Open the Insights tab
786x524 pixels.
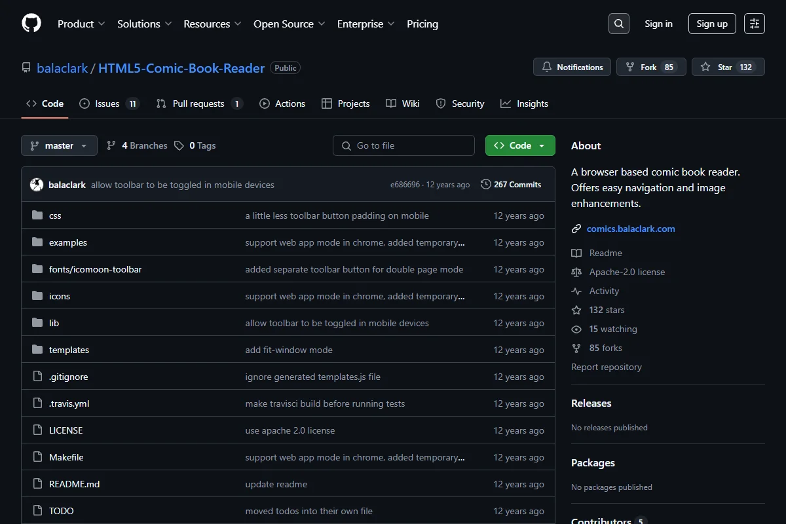pyautogui.click(x=524, y=103)
